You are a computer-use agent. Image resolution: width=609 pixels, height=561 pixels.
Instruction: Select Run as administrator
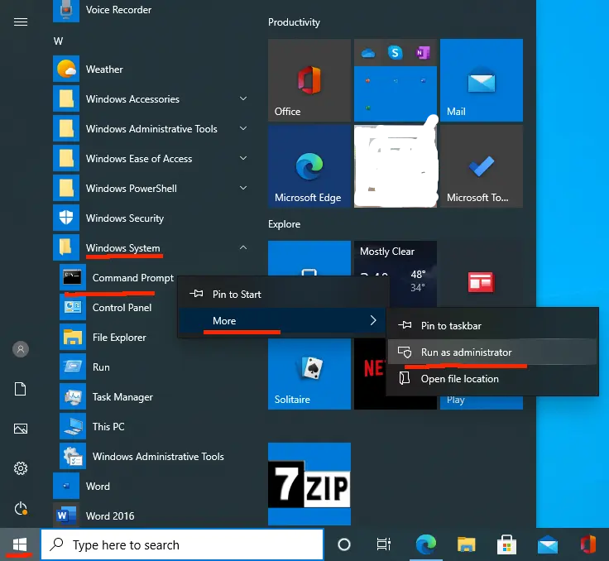[x=492, y=352]
